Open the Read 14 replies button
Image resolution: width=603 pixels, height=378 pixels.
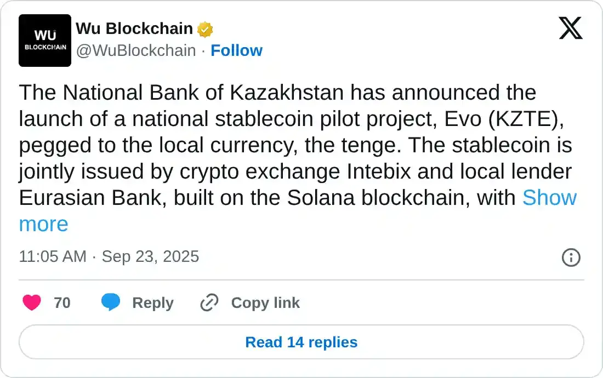(301, 342)
